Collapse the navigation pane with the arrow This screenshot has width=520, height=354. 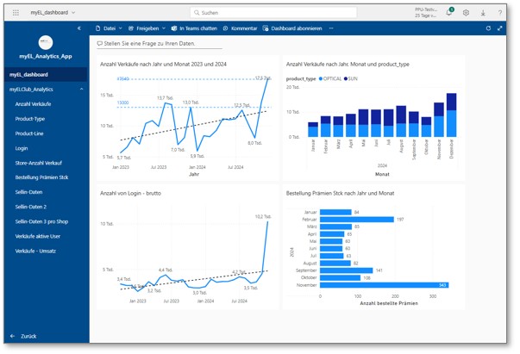pyautogui.click(x=79, y=28)
